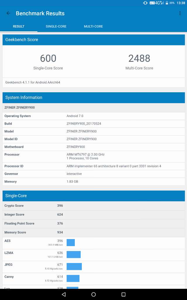Viewport: 187px width, 300px height.
Task: Tap the Memory Score value 934
Action: 60,232
